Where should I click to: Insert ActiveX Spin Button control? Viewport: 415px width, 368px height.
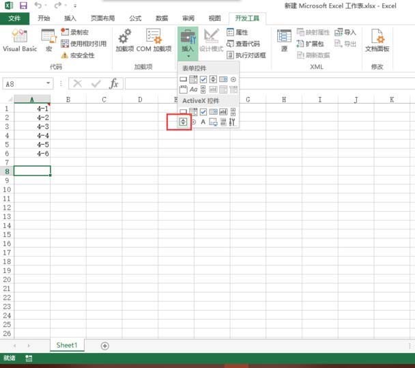click(x=183, y=122)
